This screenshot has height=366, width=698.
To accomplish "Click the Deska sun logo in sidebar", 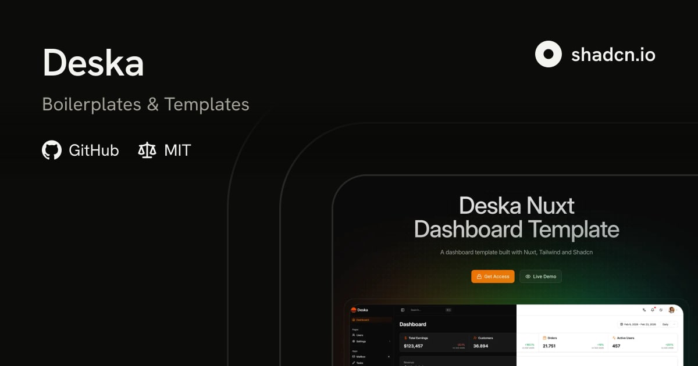I will (353, 310).
